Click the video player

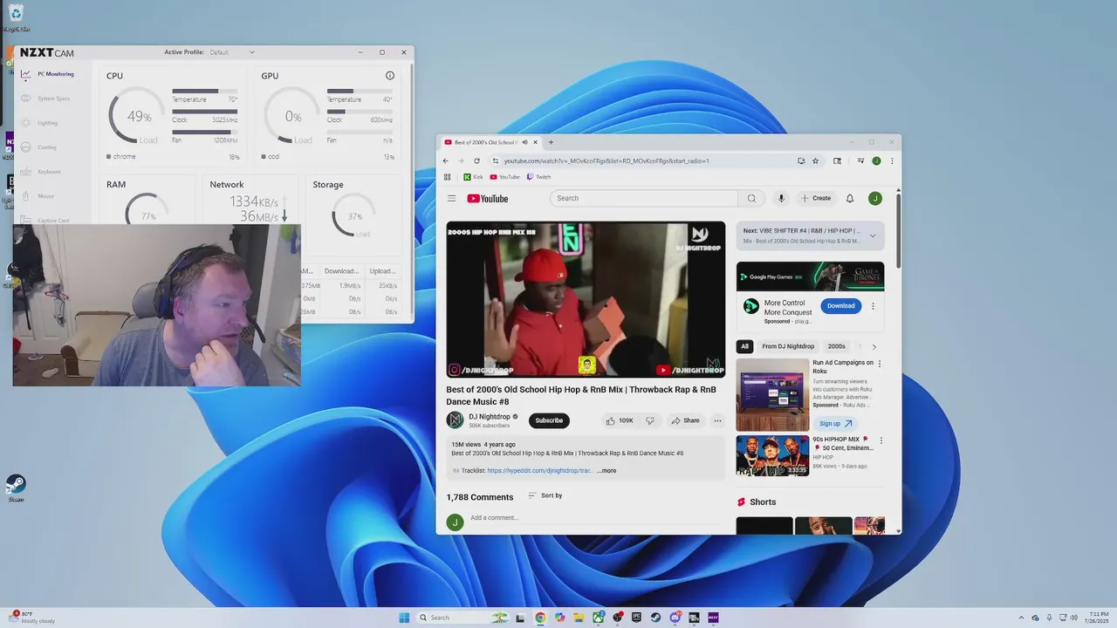click(586, 299)
